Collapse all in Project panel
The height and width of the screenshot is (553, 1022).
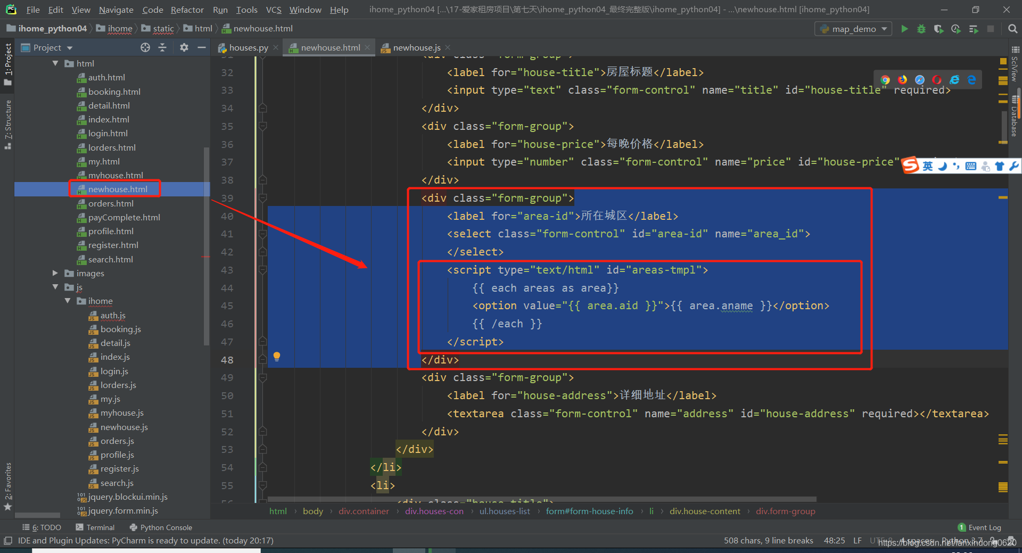(162, 47)
